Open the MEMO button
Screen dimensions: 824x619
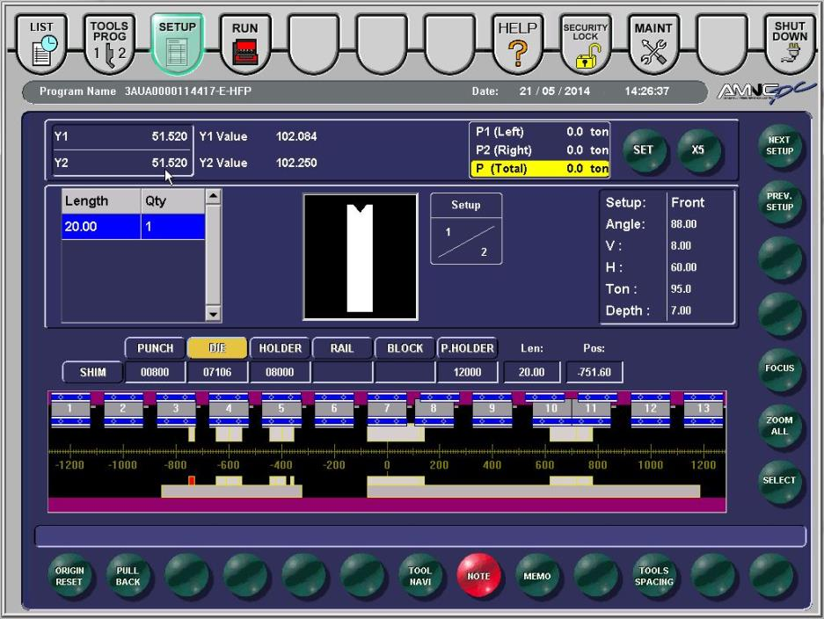coord(537,576)
